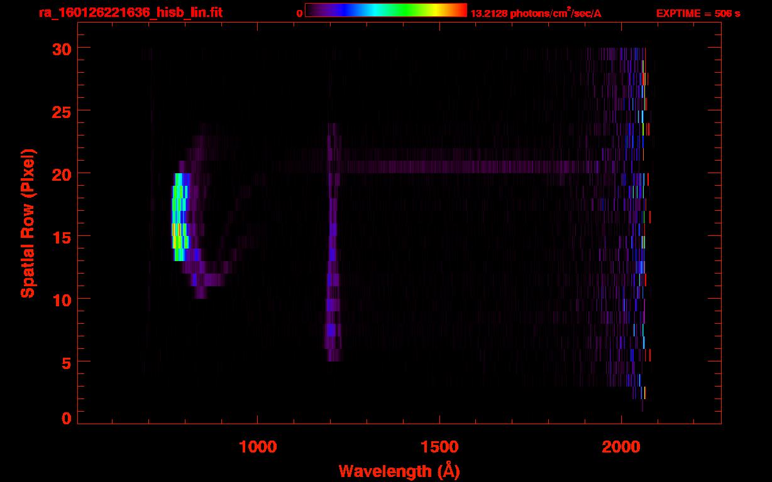Viewport: 772px width, 482px height.
Task: Click the x-axis tick label 1500
Action: click(x=439, y=446)
